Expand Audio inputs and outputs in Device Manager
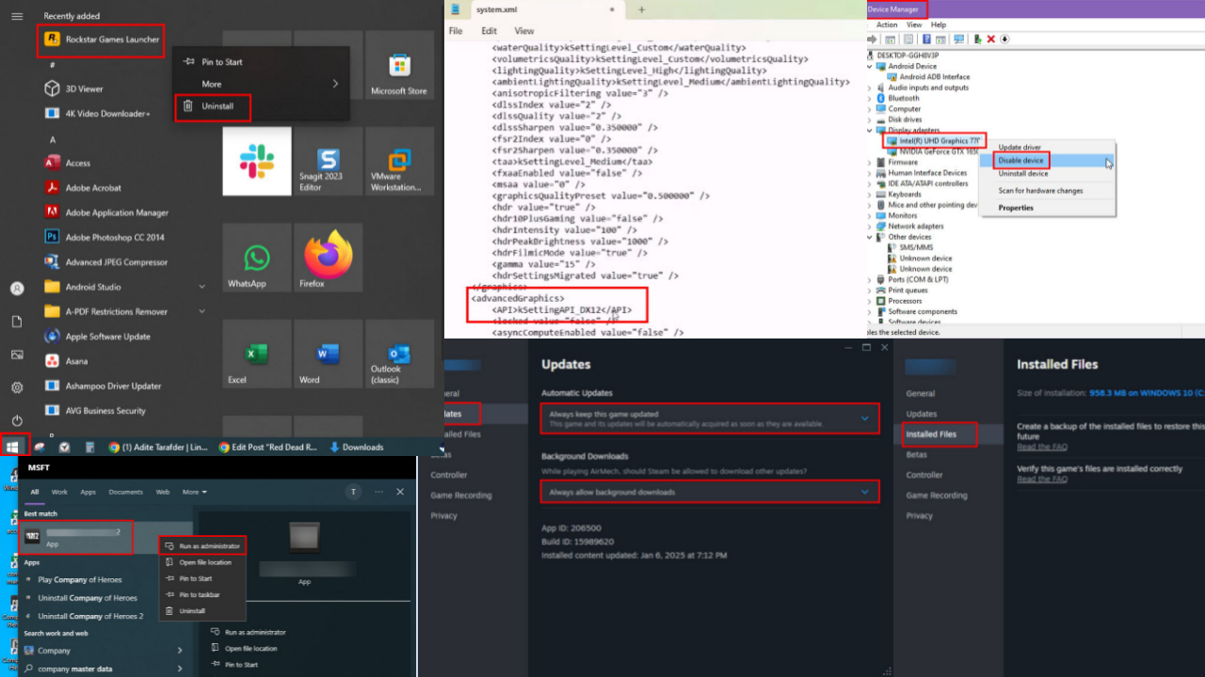 pos(871,87)
